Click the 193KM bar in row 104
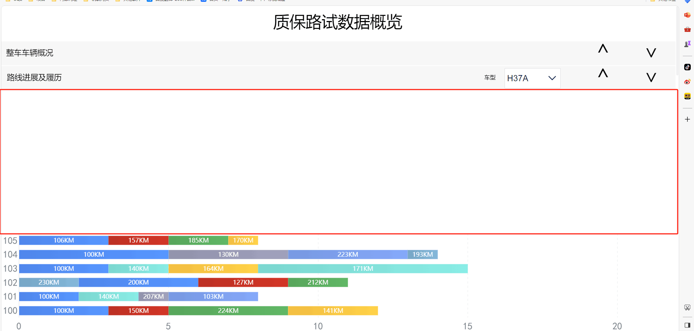Screen dimensions: 694x331 (422, 255)
